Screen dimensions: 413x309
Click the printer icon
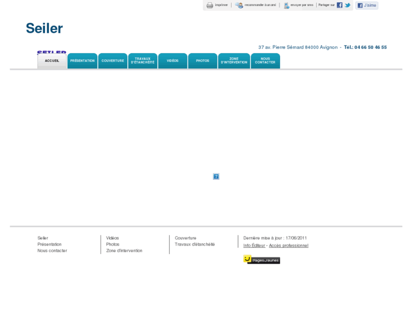[x=210, y=5]
